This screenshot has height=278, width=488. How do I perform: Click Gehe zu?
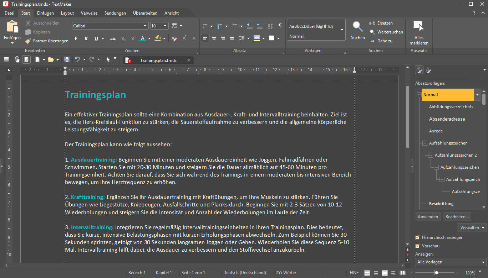coord(381,41)
